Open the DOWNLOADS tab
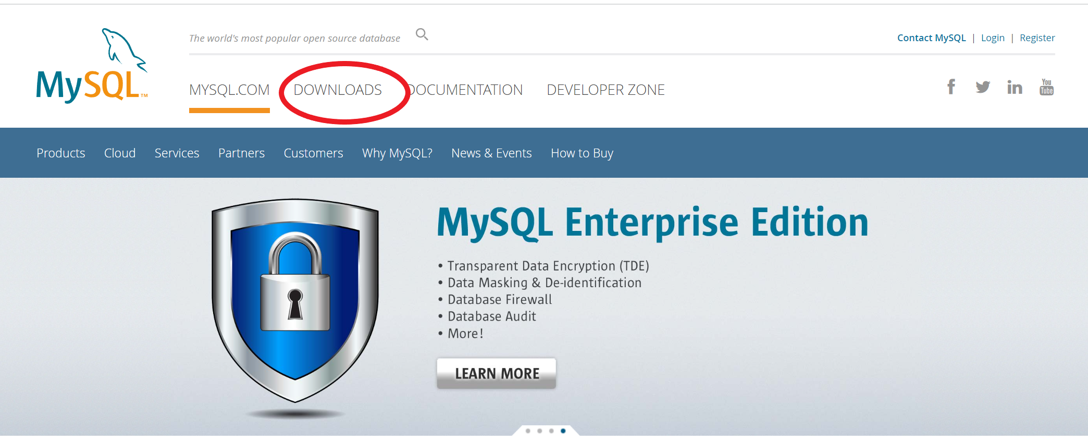1088x442 pixels. pos(338,90)
